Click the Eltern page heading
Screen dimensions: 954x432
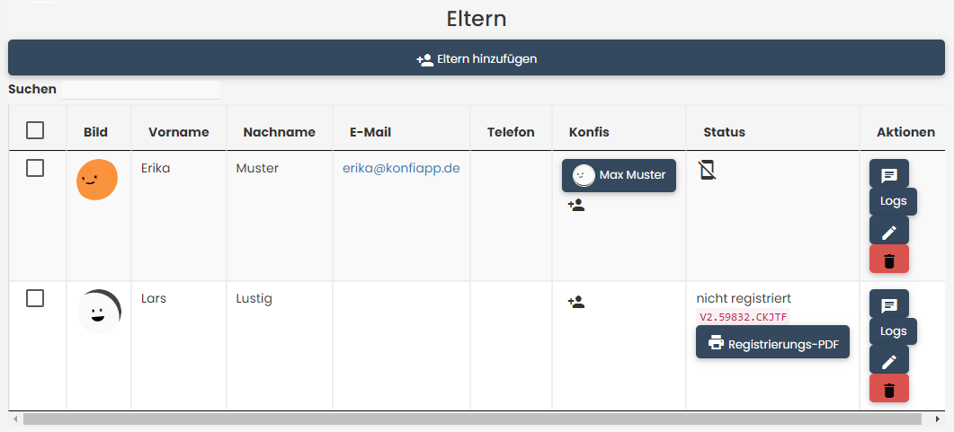477,18
